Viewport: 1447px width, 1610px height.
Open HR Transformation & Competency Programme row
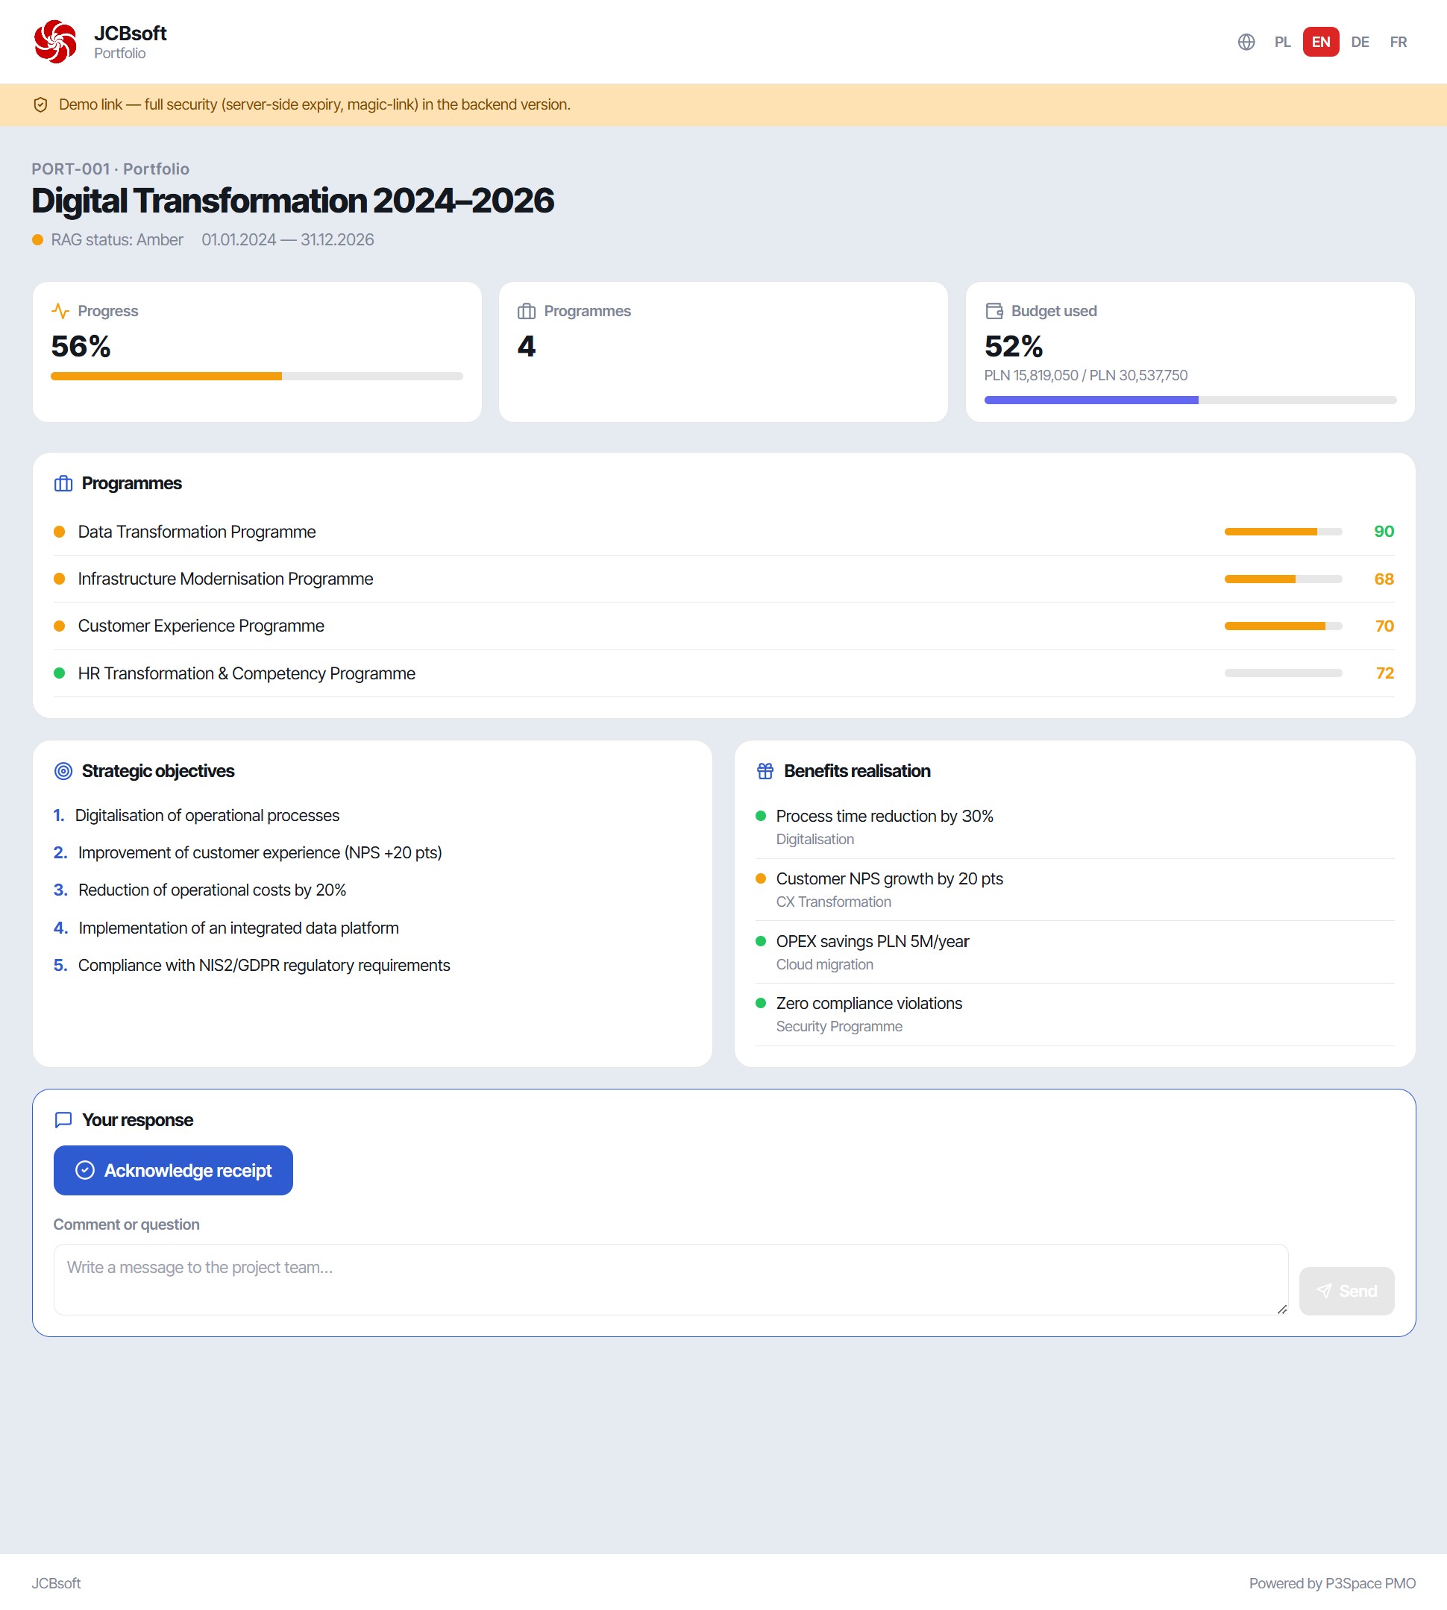click(723, 673)
